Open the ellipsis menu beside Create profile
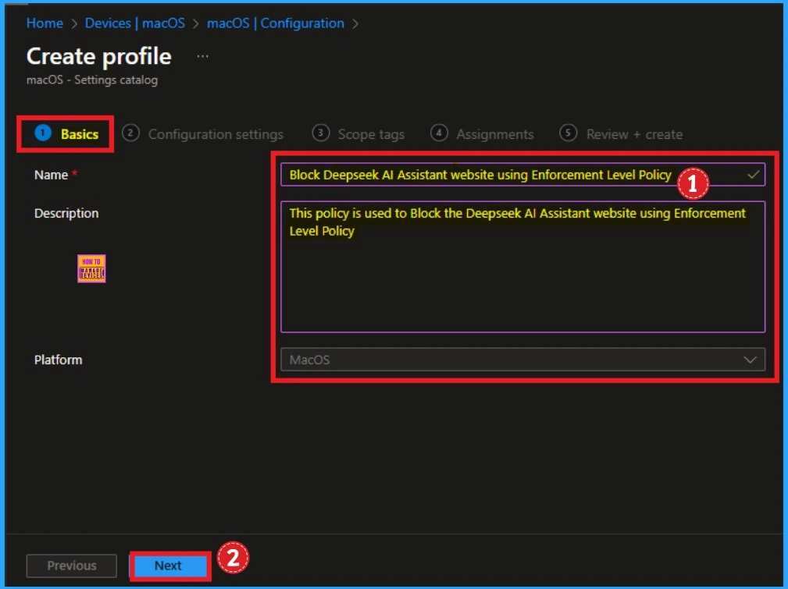Viewport: 788px width, 589px height. [x=202, y=57]
